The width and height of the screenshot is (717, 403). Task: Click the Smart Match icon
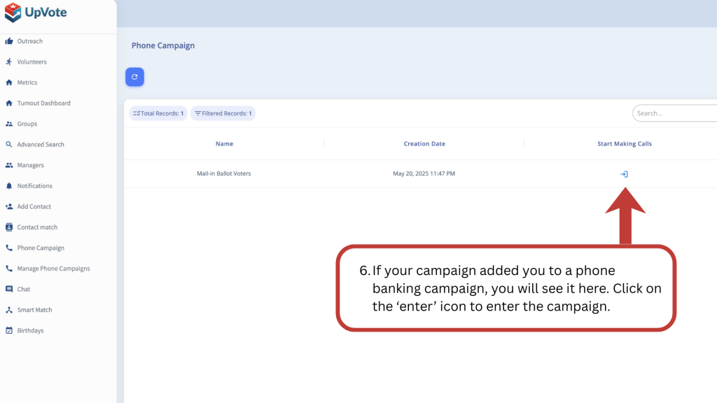(x=9, y=310)
